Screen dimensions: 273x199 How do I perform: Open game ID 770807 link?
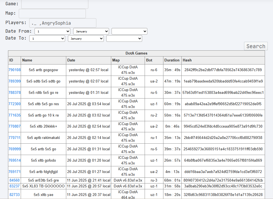tap(14, 126)
